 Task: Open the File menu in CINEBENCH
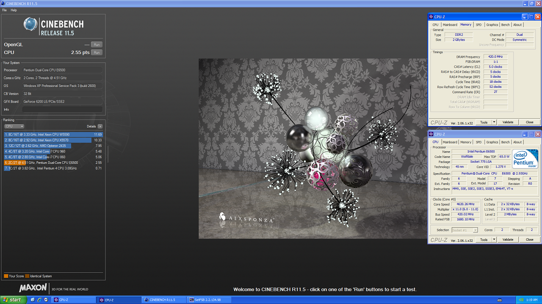(x=5, y=10)
